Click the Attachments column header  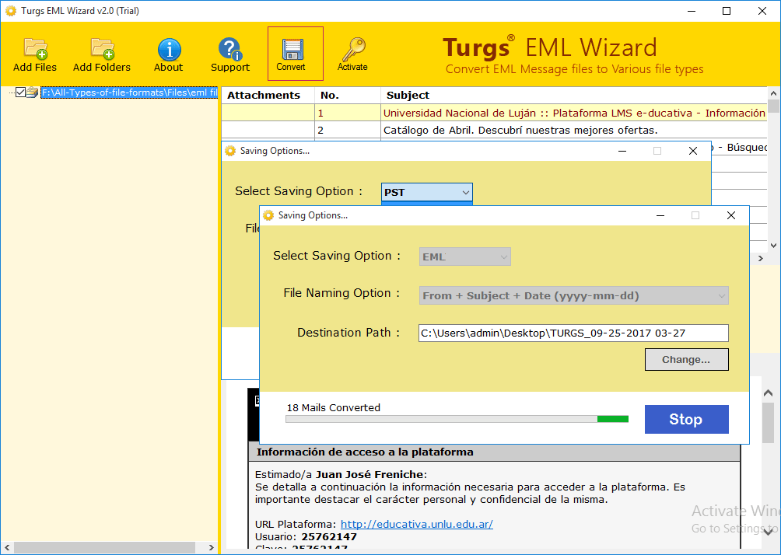268,95
